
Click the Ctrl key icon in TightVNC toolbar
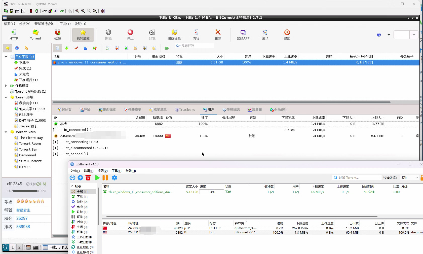[56, 11]
